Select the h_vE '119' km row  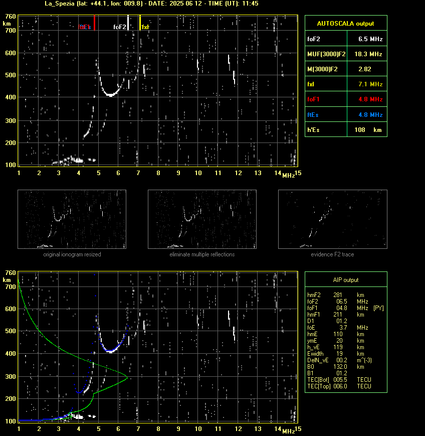336,347
